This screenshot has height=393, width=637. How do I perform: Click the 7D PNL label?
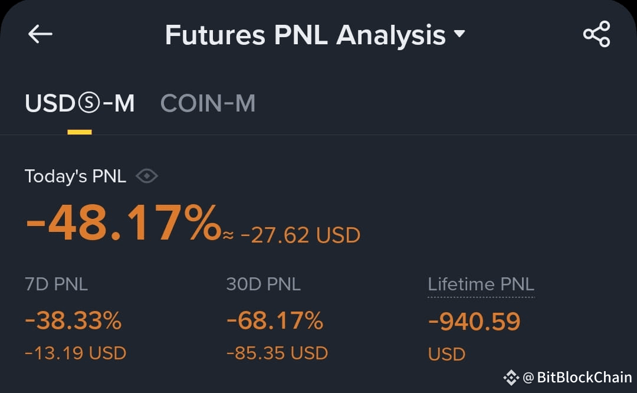(57, 284)
